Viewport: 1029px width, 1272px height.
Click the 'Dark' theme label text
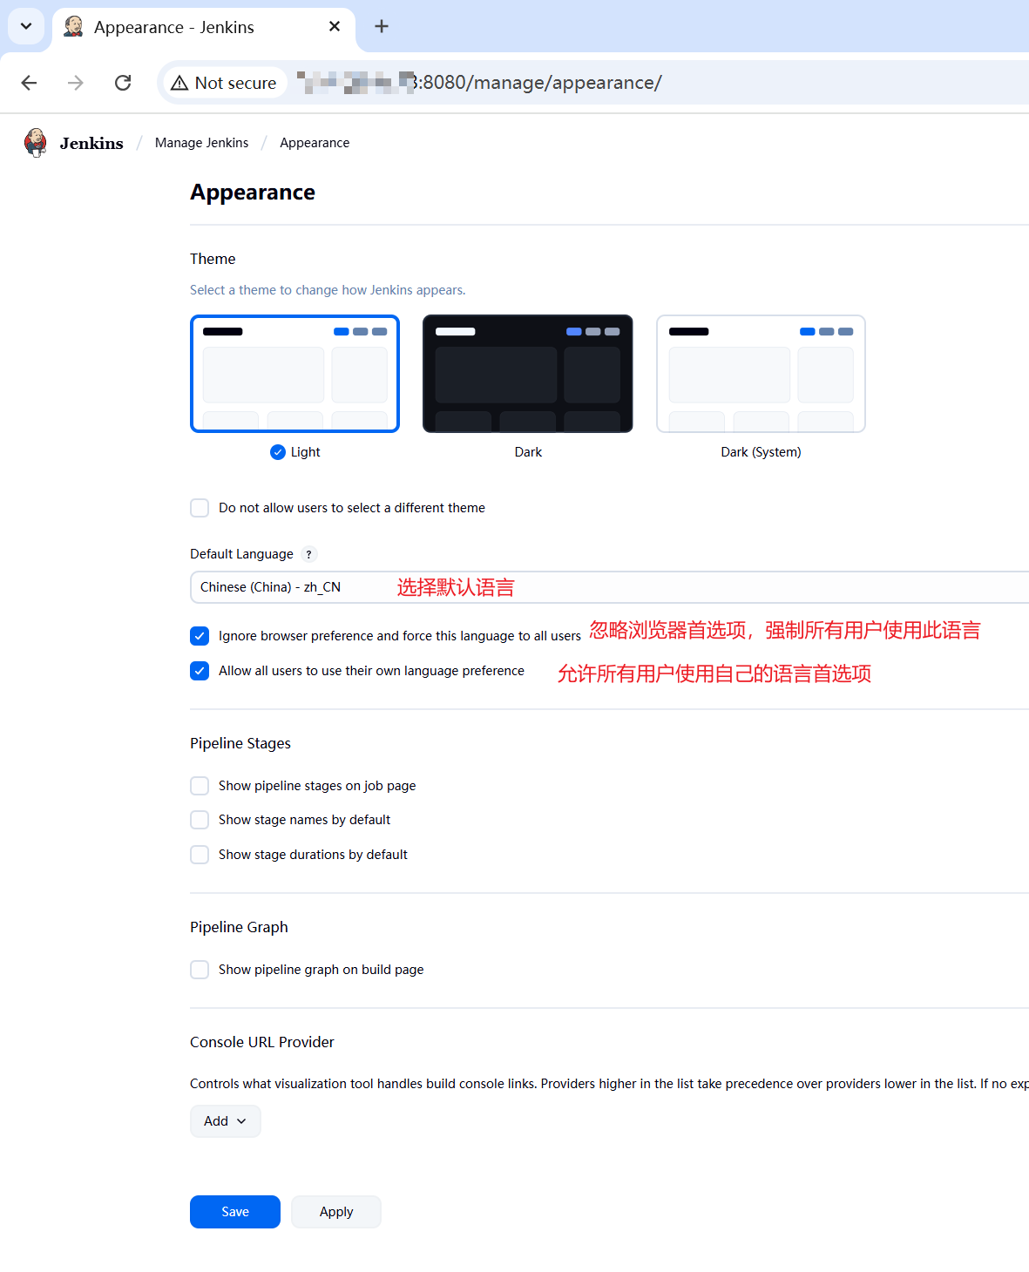tap(528, 452)
